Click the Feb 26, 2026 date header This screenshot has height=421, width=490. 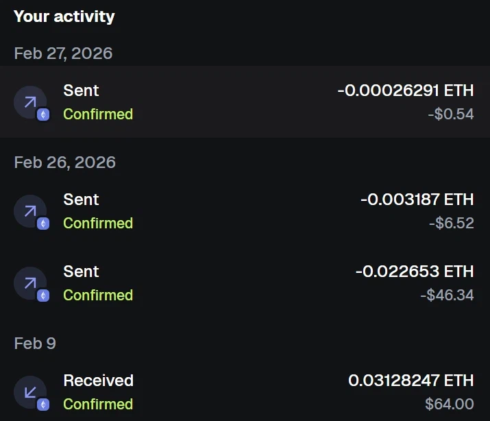(64, 163)
